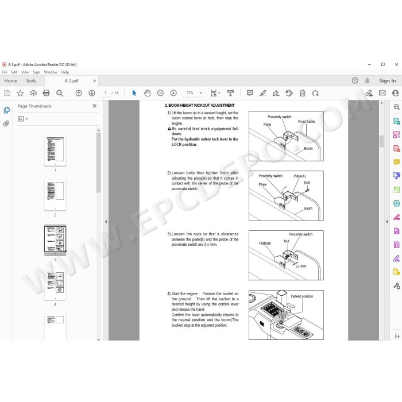Image resolution: width=402 pixels, height=402 pixels.
Task: Open the Combine Files tool
Action: click(x=397, y=176)
